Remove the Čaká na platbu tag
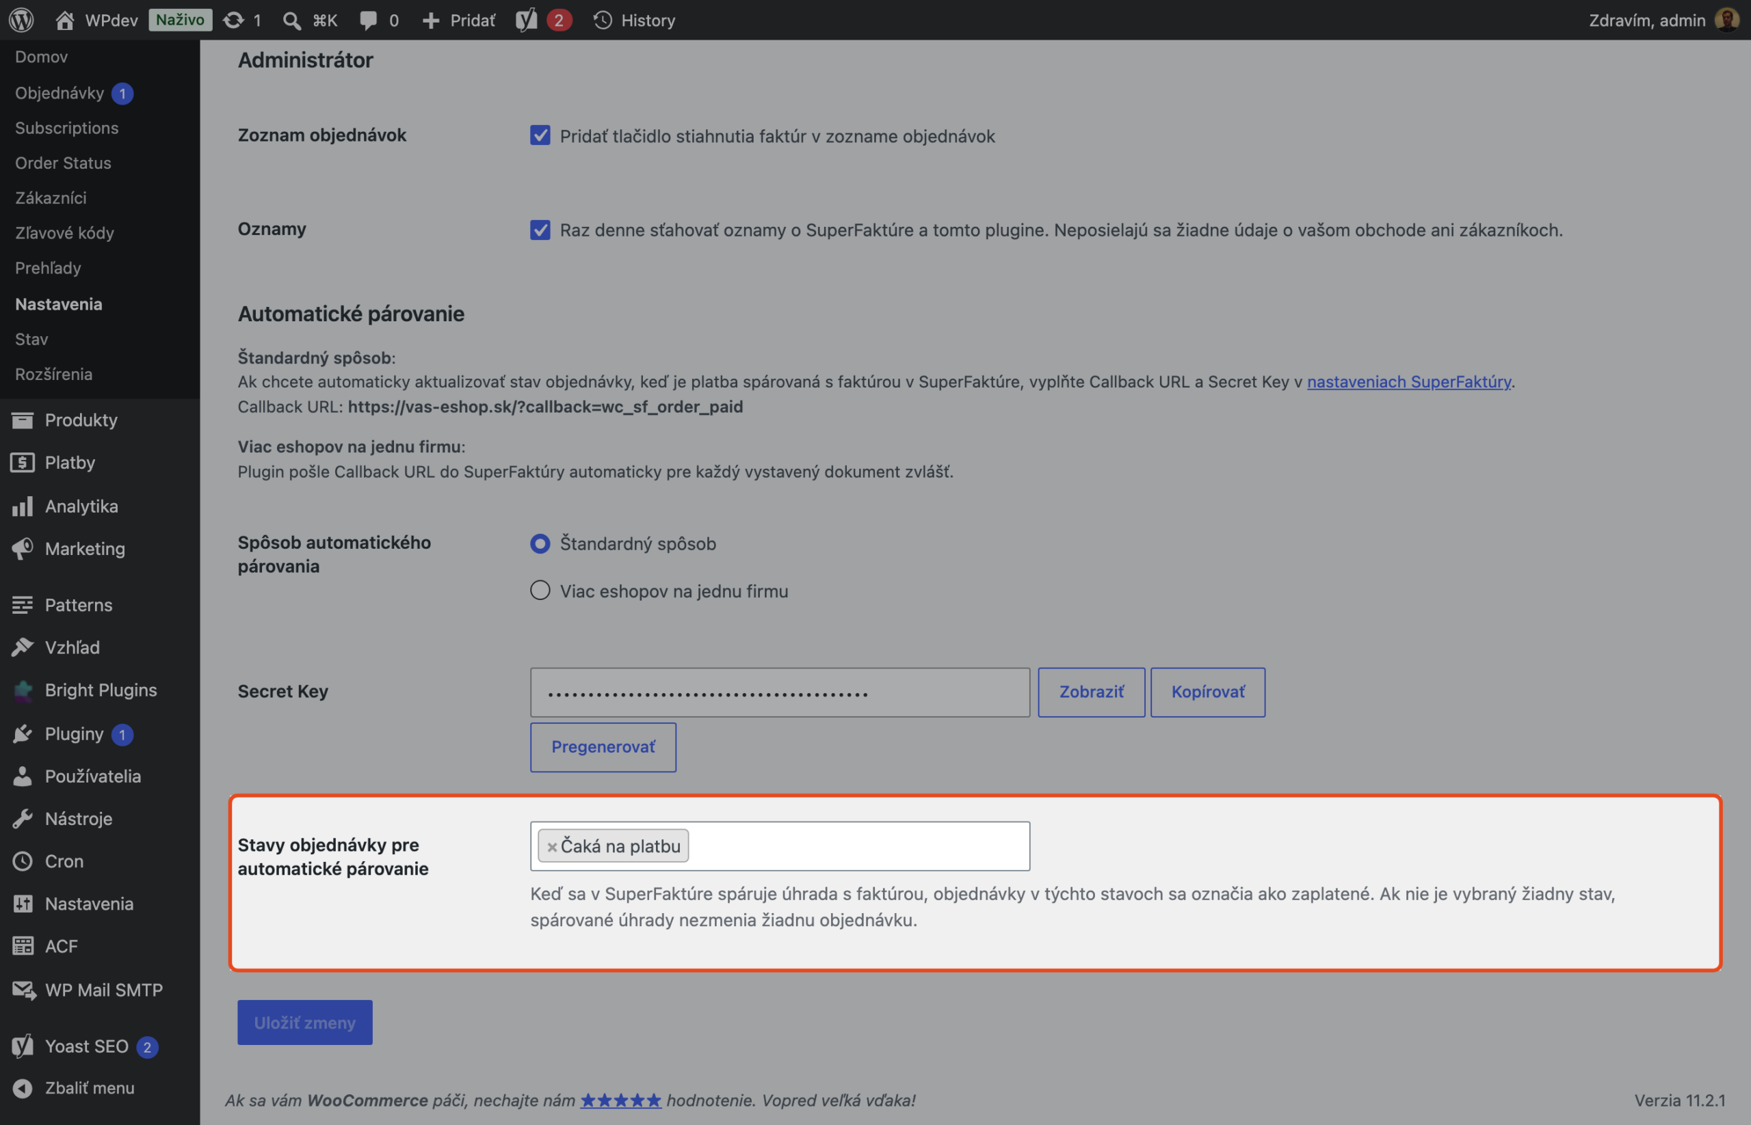 click(552, 847)
